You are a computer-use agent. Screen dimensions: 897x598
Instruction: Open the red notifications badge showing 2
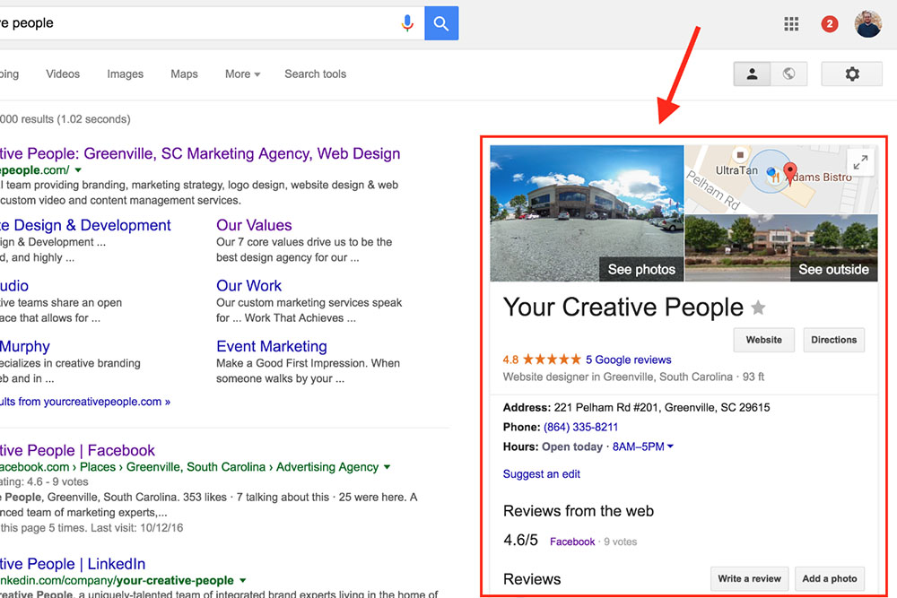click(830, 23)
